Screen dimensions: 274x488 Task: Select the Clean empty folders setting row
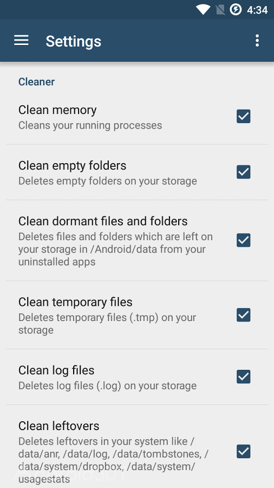tap(137, 172)
